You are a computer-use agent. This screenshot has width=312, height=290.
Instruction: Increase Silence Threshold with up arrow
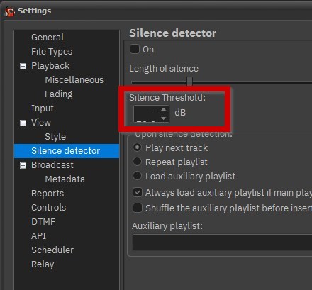(x=164, y=109)
